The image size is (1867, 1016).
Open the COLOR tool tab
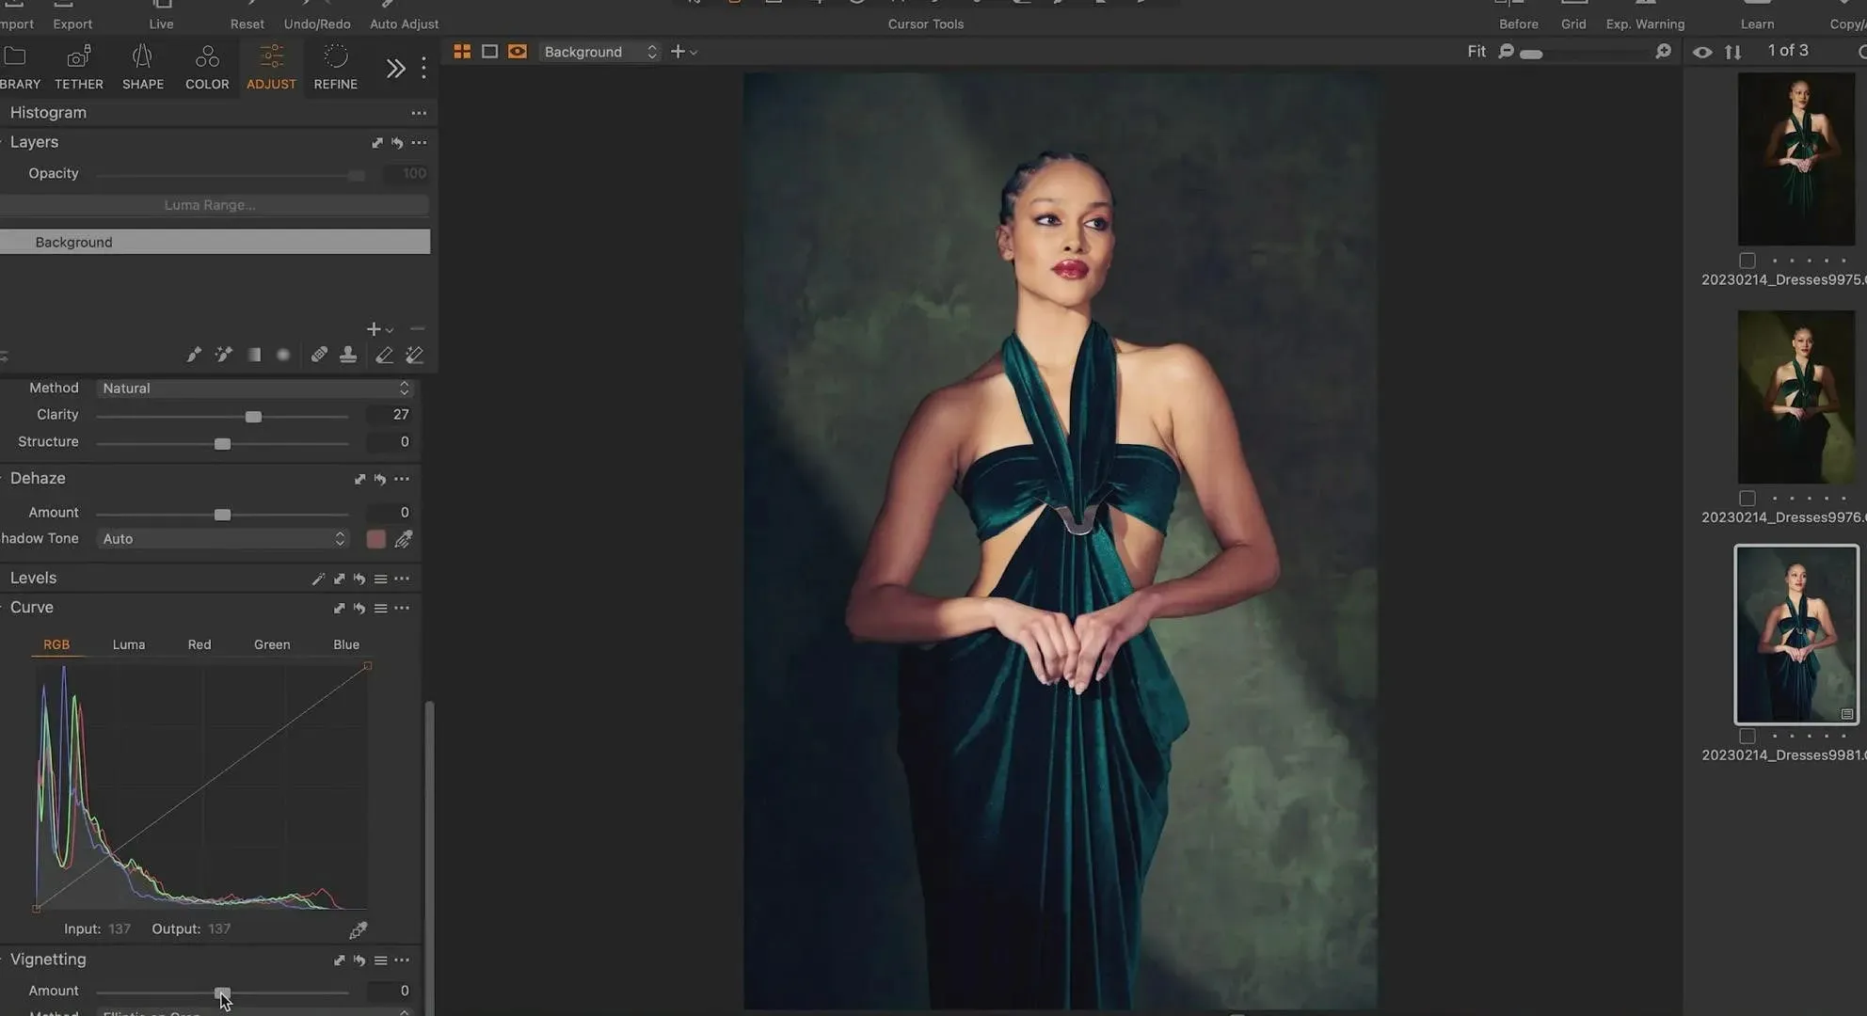[x=207, y=67]
